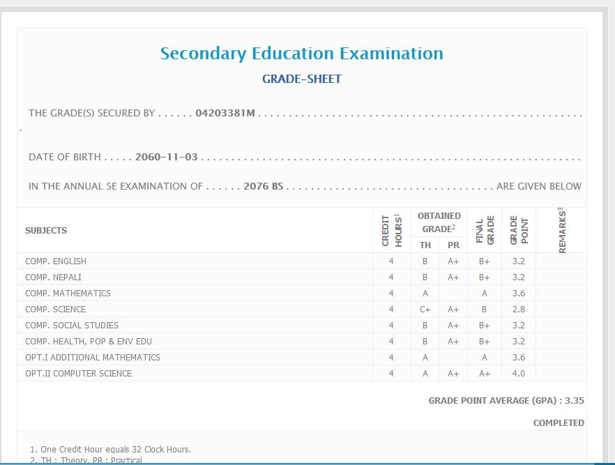Click the date of birth 2060-11-03

[x=167, y=158]
